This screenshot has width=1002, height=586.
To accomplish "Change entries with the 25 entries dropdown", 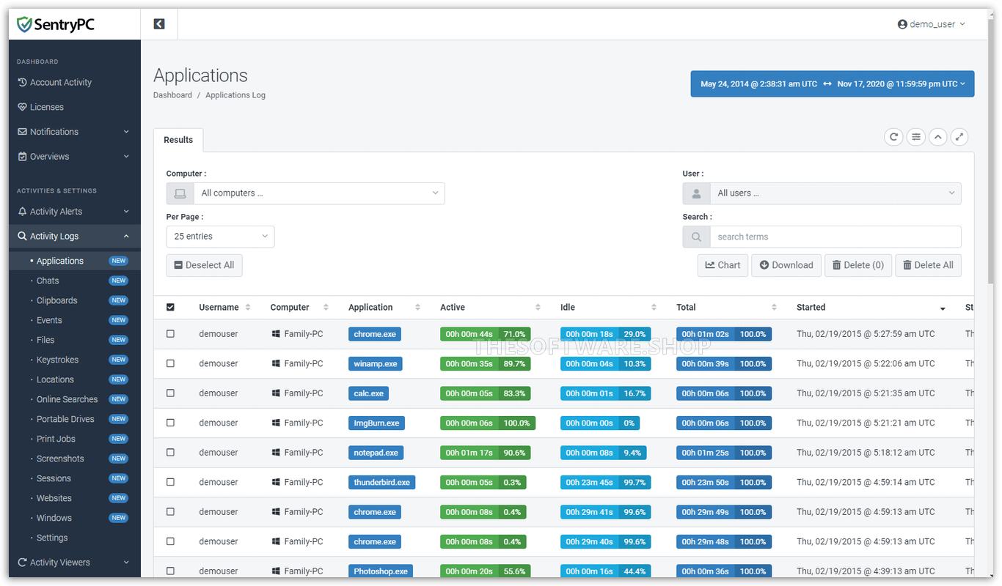I will pos(220,236).
